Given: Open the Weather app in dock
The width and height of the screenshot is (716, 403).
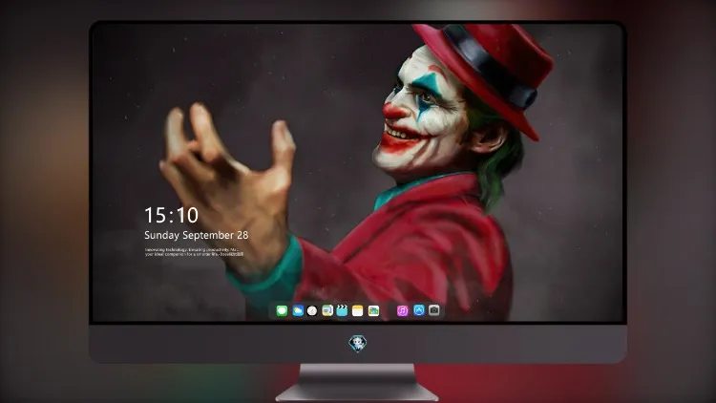Looking at the screenshot, I should 298,310.
